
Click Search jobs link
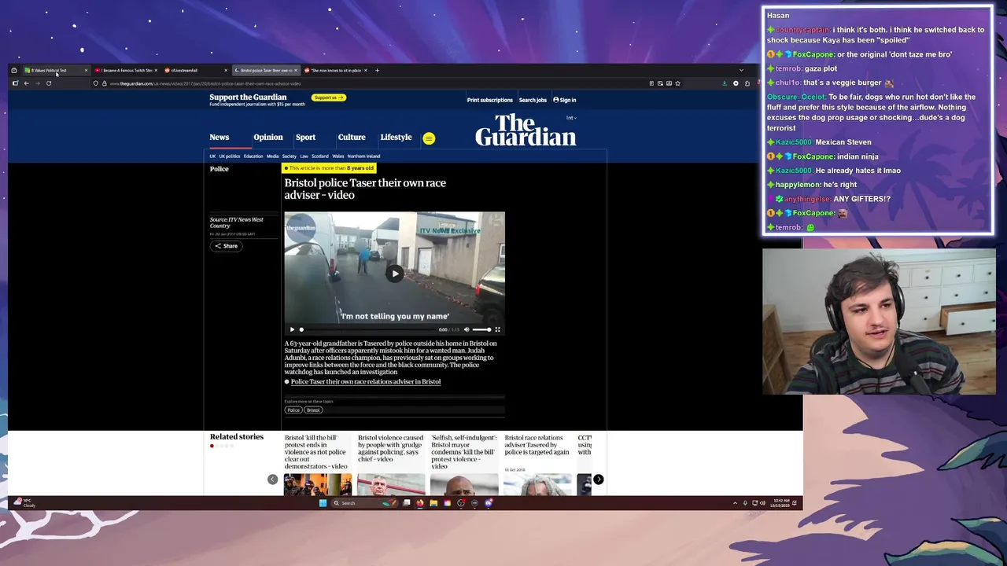point(533,100)
